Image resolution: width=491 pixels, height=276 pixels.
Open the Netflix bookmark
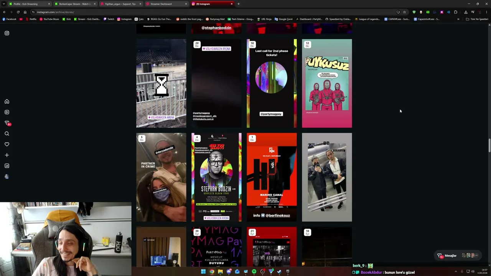31,19
